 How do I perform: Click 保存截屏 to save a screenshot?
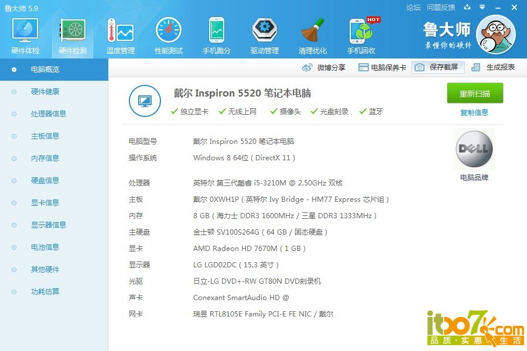(x=437, y=67)
